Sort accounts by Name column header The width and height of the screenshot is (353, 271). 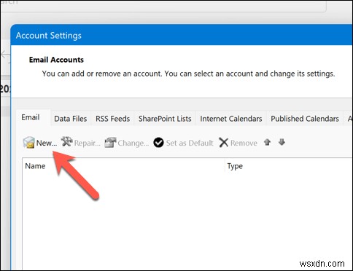(124, 166)
